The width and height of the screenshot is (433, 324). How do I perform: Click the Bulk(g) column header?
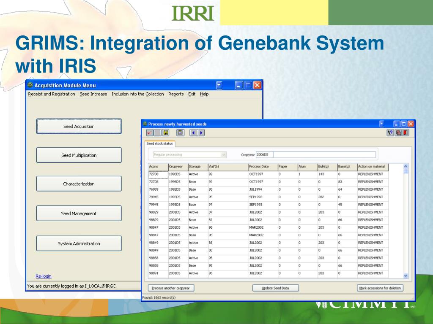pos(328,166)
